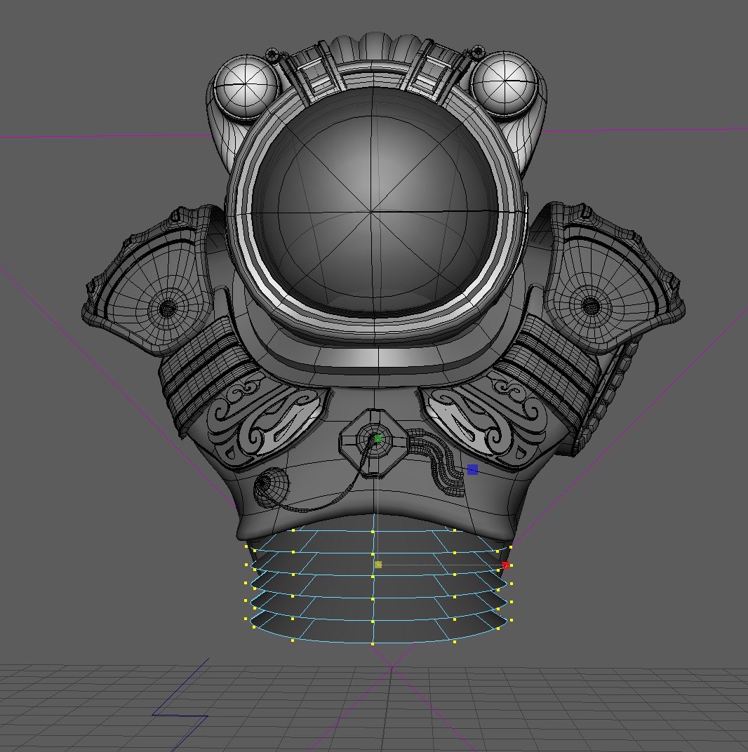Click the left shoulder pad's circular hub
This screenshot has width=748, height=752.
pos(168,307)
